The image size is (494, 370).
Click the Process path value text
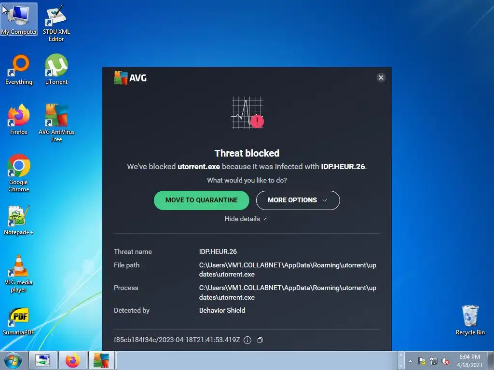(x=288, y=292)
